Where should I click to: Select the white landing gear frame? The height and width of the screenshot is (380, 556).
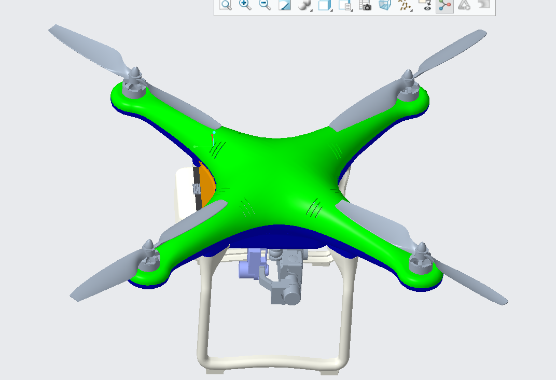pyautogui.click(x=273, y=363)
